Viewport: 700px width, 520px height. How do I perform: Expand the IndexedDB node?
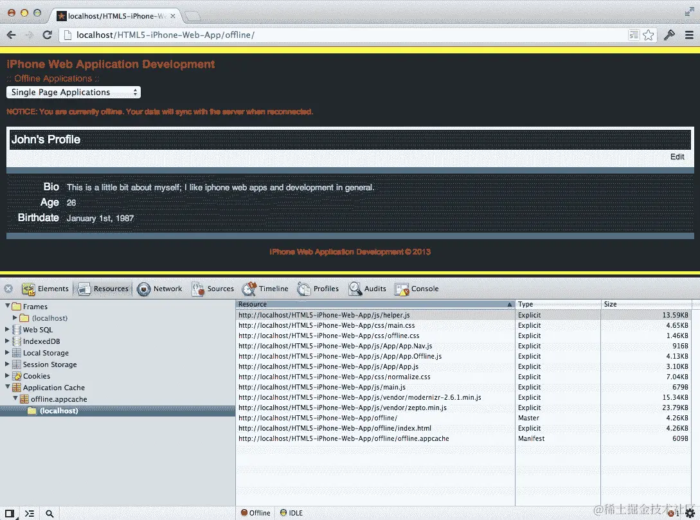[x=7, y=341]
